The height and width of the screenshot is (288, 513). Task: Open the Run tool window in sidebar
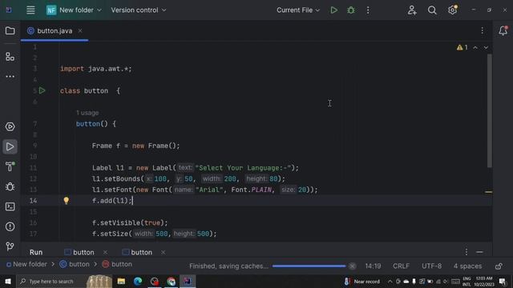10,146
